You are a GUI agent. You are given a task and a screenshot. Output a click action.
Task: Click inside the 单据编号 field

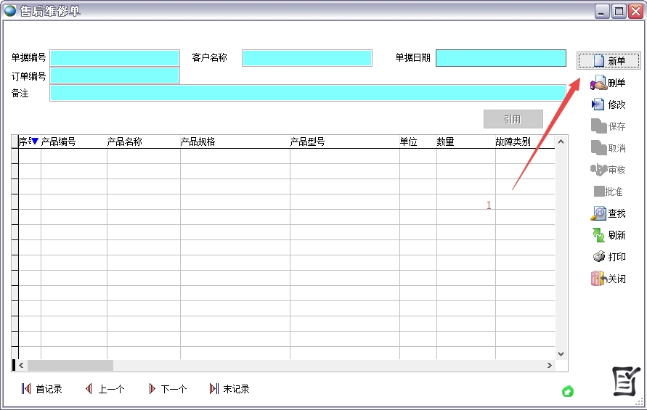115,58
